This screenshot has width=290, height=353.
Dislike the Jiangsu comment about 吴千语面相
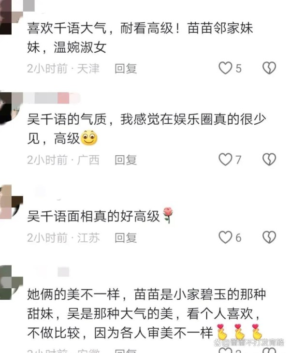269,237
